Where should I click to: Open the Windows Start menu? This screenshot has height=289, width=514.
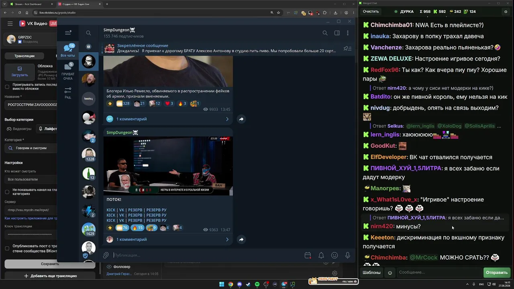click(x=222, y=285)
